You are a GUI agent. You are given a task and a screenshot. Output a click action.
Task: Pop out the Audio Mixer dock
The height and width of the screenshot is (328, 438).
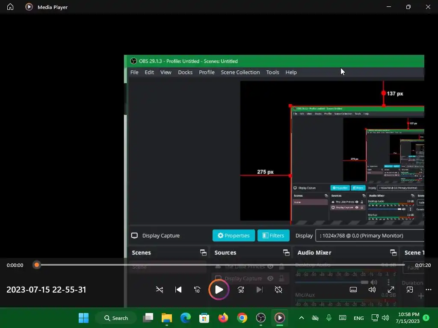click(394, 253)
